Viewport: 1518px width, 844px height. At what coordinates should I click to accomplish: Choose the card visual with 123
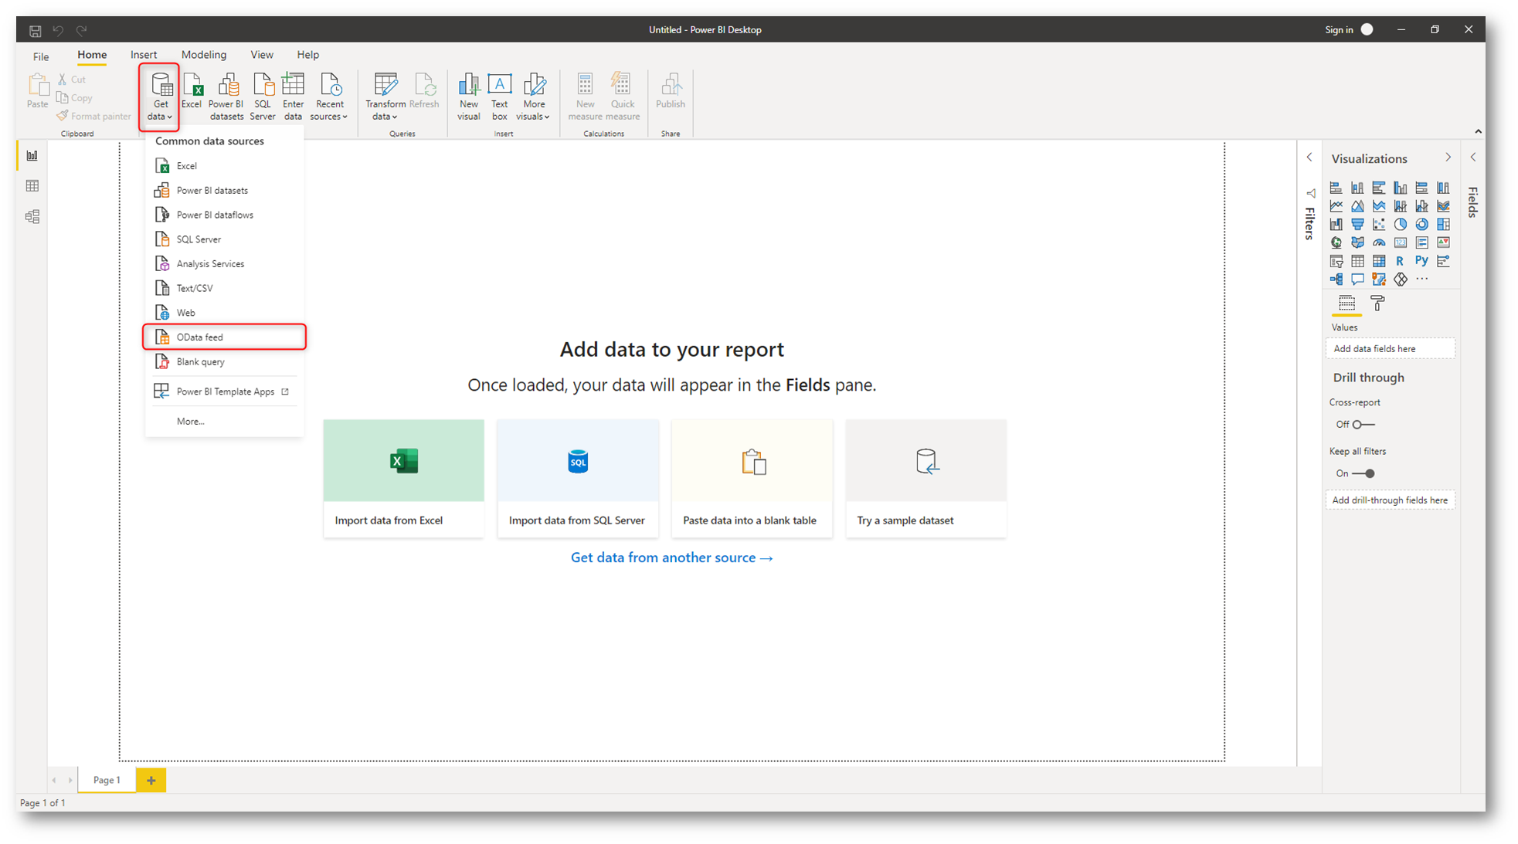pos(1401,242)
